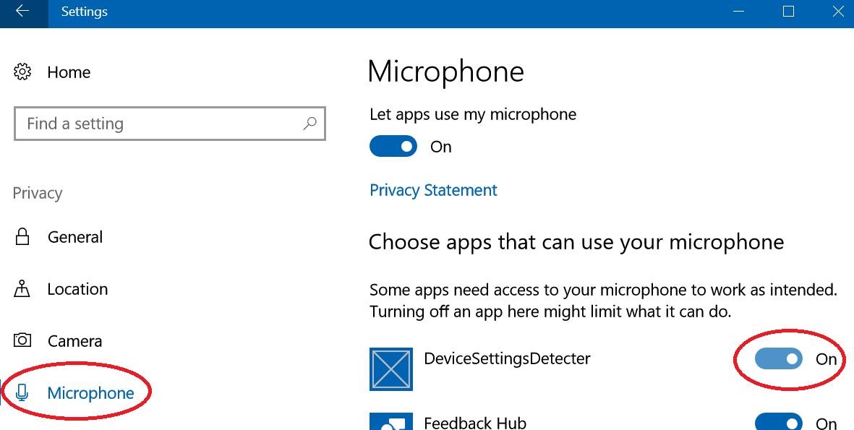Click 'Choose apps that can use your microphone' heading
The image size is (854, 430).
tap(576, 242)
